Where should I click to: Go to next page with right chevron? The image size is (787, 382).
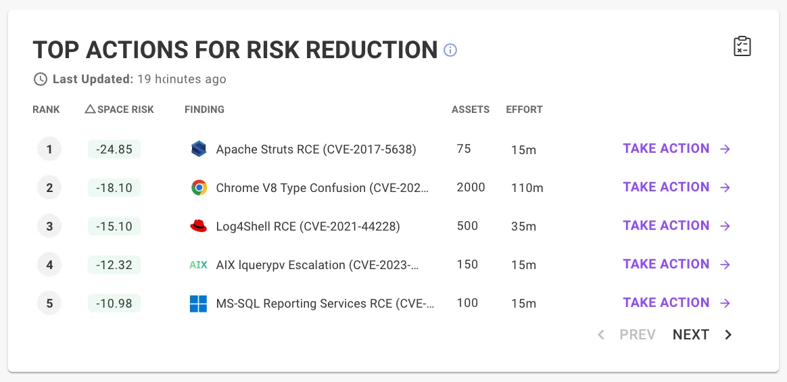728,335
